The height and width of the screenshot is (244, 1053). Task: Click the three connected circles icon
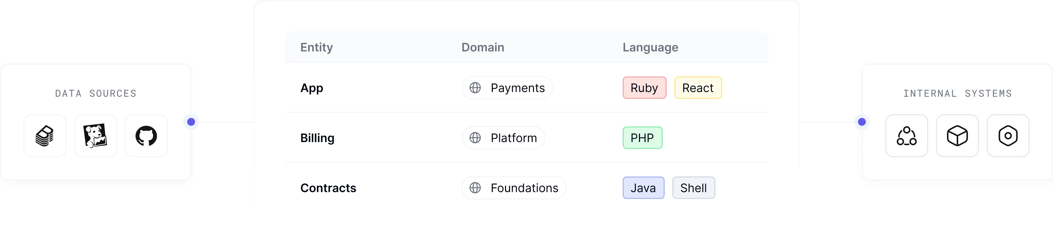point(906,136)
